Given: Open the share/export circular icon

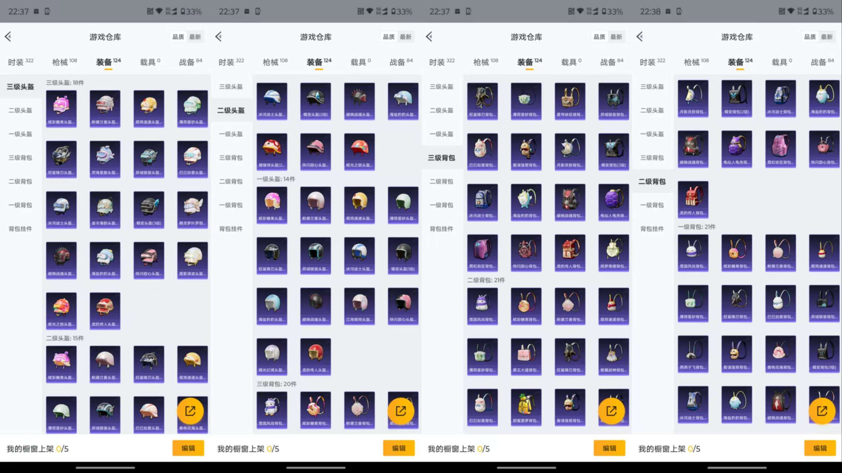Looking at the screenshot, I should click(191, 411).
